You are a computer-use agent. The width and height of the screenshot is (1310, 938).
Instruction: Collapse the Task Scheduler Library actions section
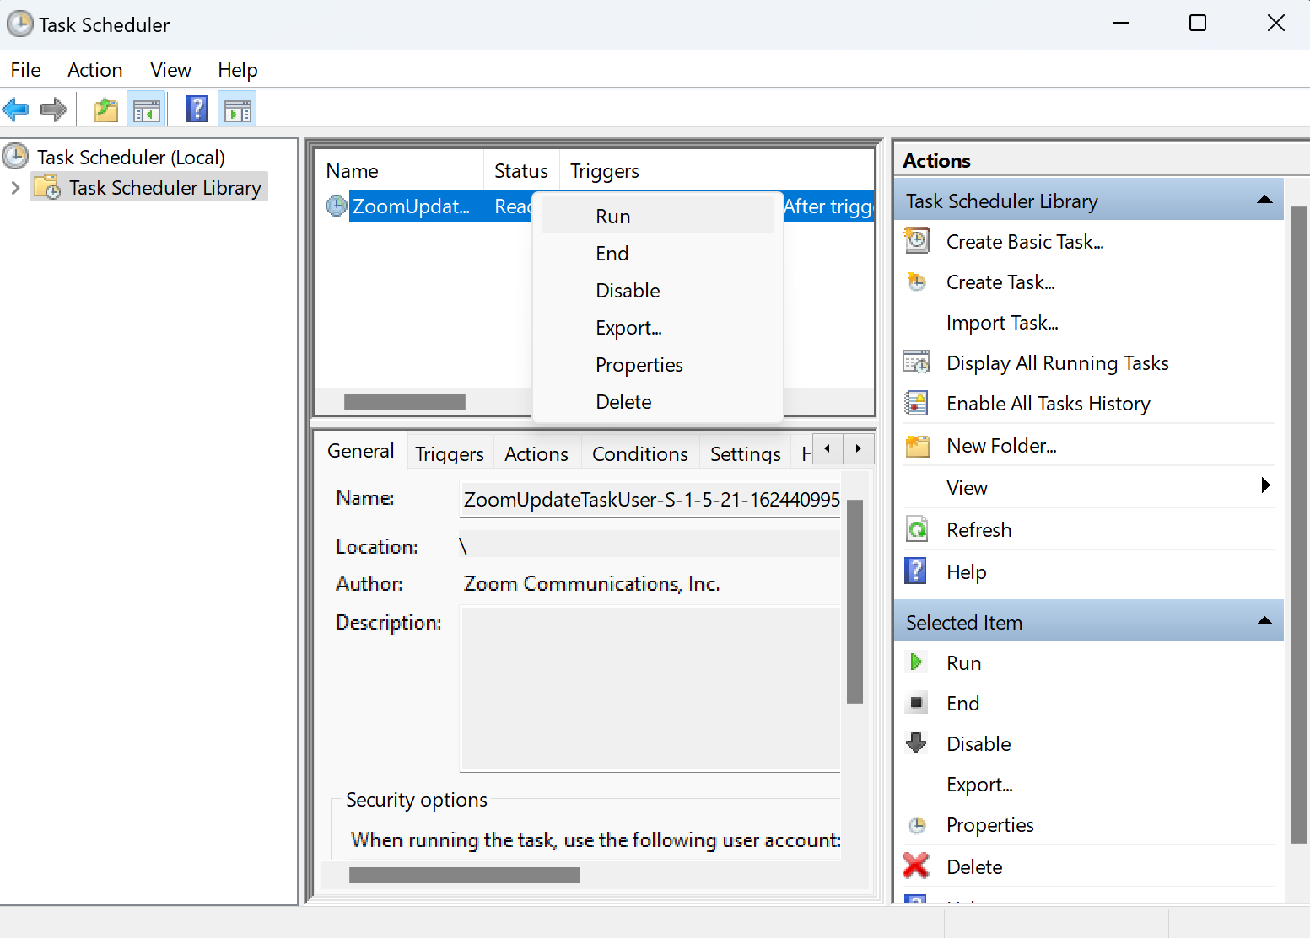coord(1264,200)
